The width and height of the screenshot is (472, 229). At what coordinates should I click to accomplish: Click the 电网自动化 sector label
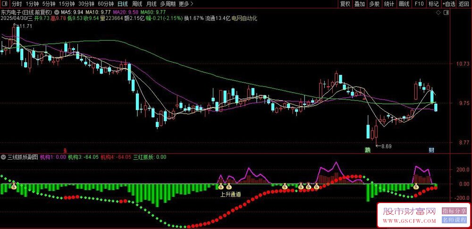tap(244, 18)
